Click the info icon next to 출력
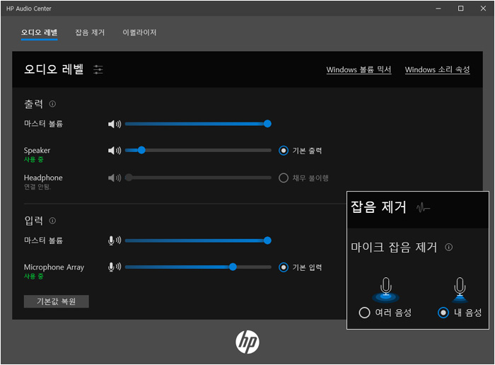 [52, 104]
